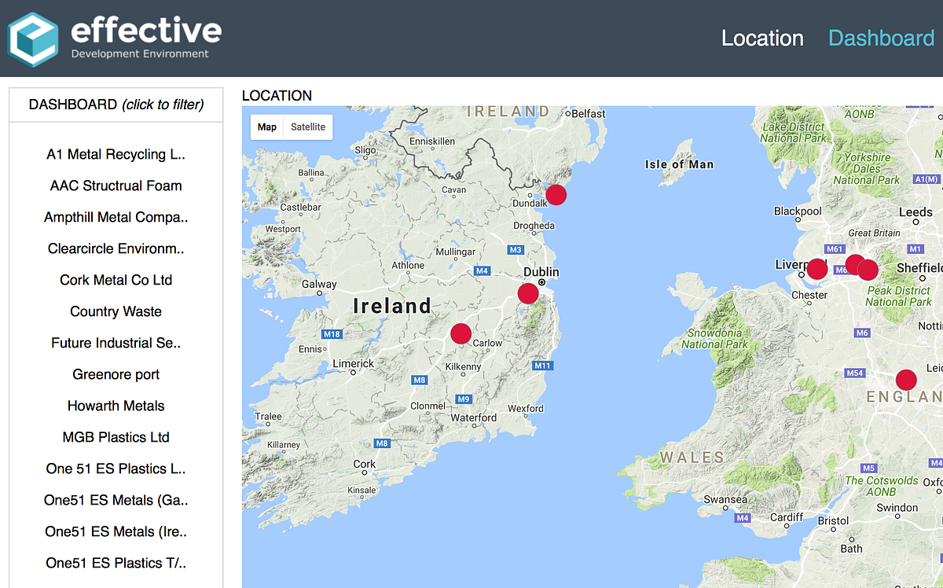Filter by A1 Metal Recycling in the dashboard

116,154
